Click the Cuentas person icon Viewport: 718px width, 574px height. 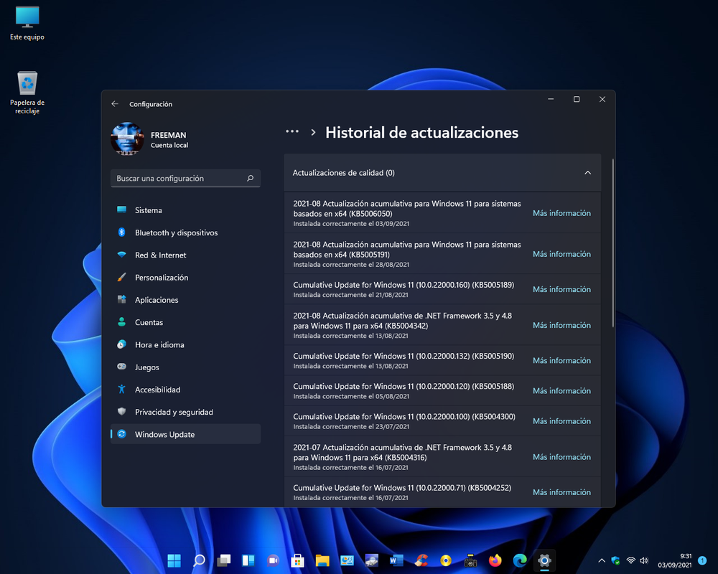click(x=121, y=321)
